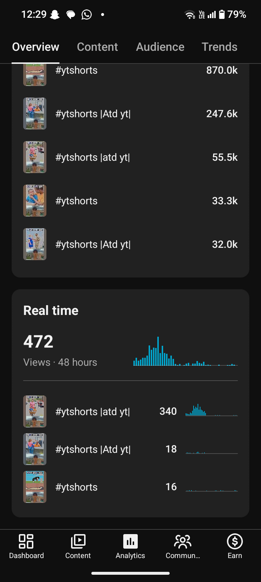
Task: Open the Trends tab
Action: click(x=219, y=47)
